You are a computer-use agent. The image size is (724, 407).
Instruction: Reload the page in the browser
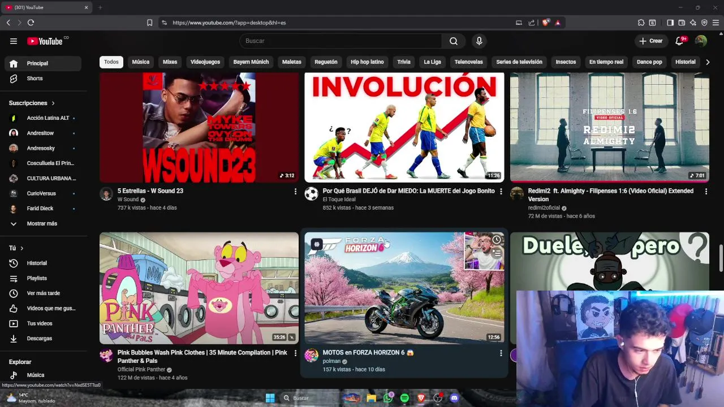pos(31,23)
